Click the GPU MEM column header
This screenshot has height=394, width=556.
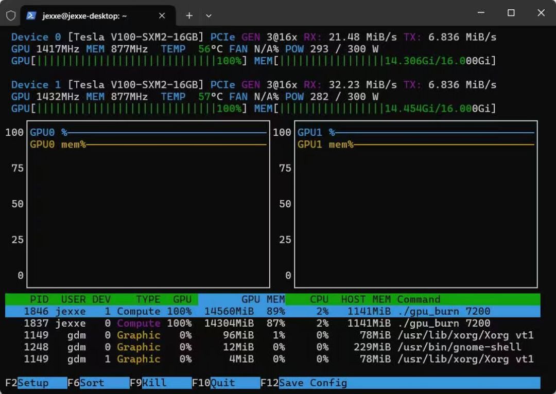pyautogui.click(x=263, y=299)
